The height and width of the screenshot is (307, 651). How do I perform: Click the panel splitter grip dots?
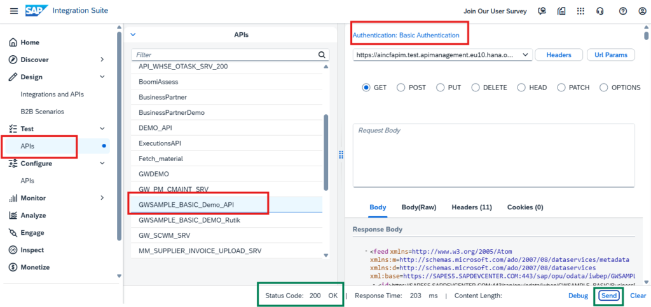tap(341, 155)
